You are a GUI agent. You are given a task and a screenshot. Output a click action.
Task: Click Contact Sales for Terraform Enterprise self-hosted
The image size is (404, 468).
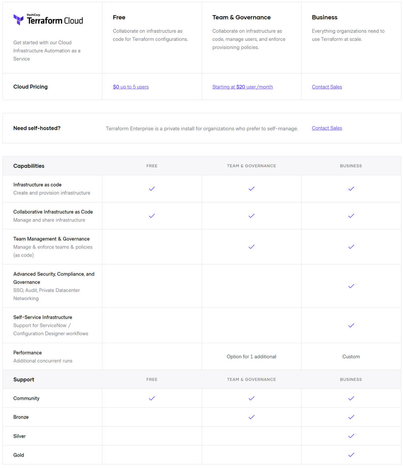coord(327,128)
